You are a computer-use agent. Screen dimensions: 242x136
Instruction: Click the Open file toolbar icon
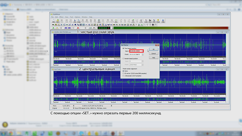pos(58,21)
